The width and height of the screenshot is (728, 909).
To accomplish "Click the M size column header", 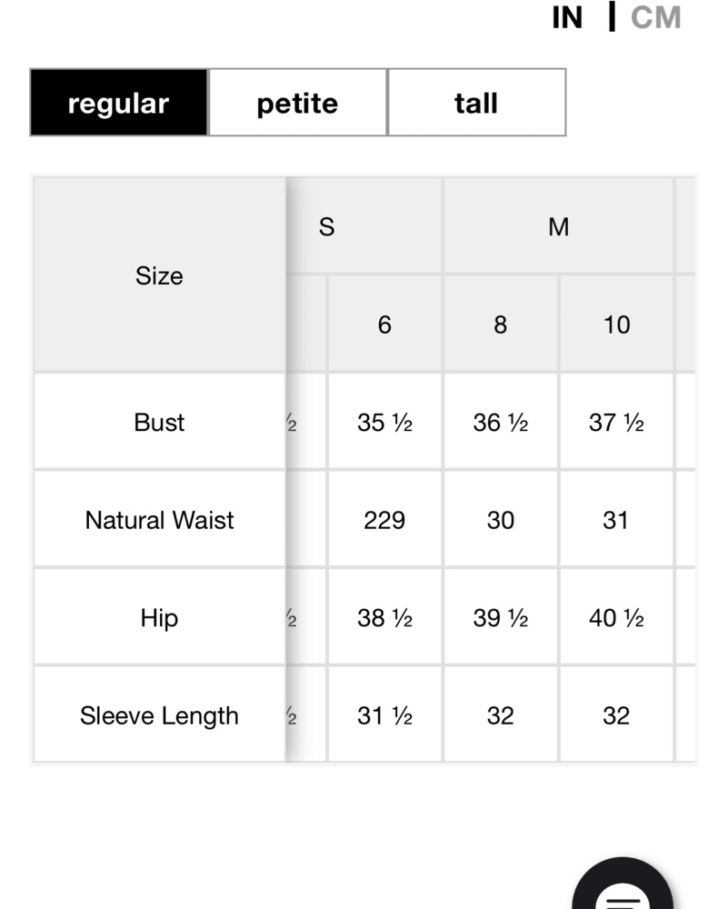I will click(559, 225).
